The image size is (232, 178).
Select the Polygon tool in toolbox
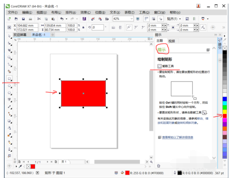(9, 93)
